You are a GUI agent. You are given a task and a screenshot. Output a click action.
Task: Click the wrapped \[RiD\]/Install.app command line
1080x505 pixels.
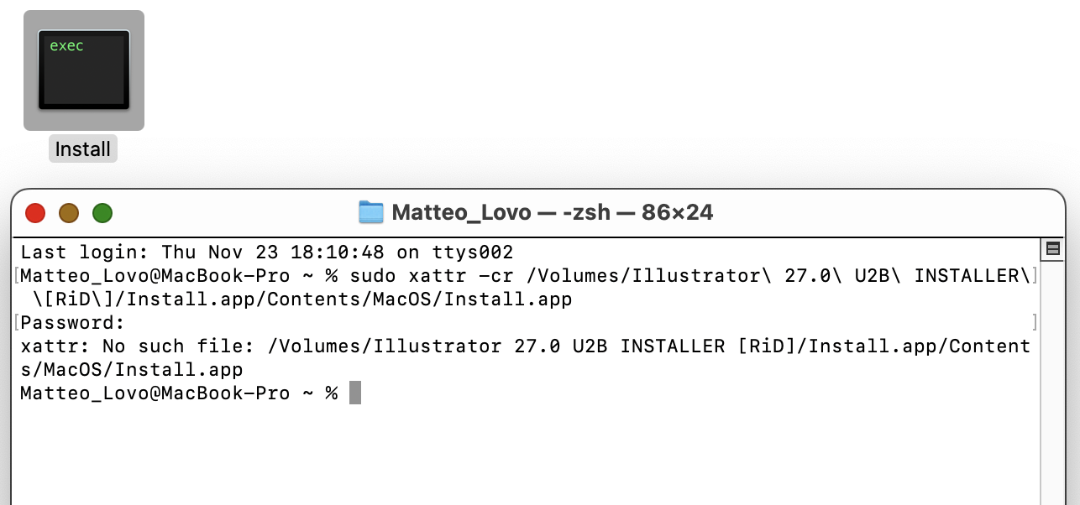pyautogui.click(x=302, y=299)
